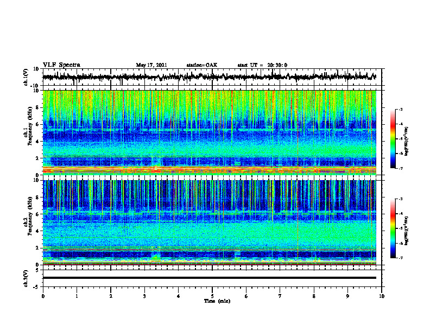The height and width of the screenshot is (332, 430).
Task: Click the -3 label on ch.1 color bar
Action: tap(401, 109)
